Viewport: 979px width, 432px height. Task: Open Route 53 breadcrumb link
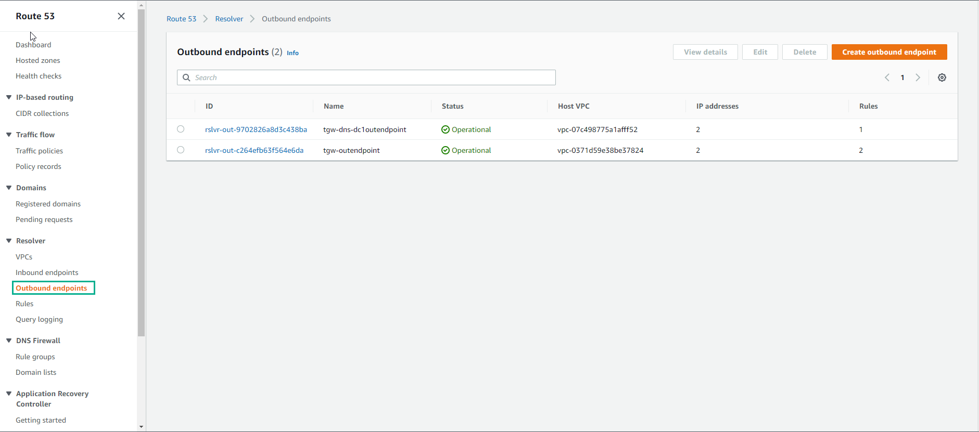[x=181, y=19]
